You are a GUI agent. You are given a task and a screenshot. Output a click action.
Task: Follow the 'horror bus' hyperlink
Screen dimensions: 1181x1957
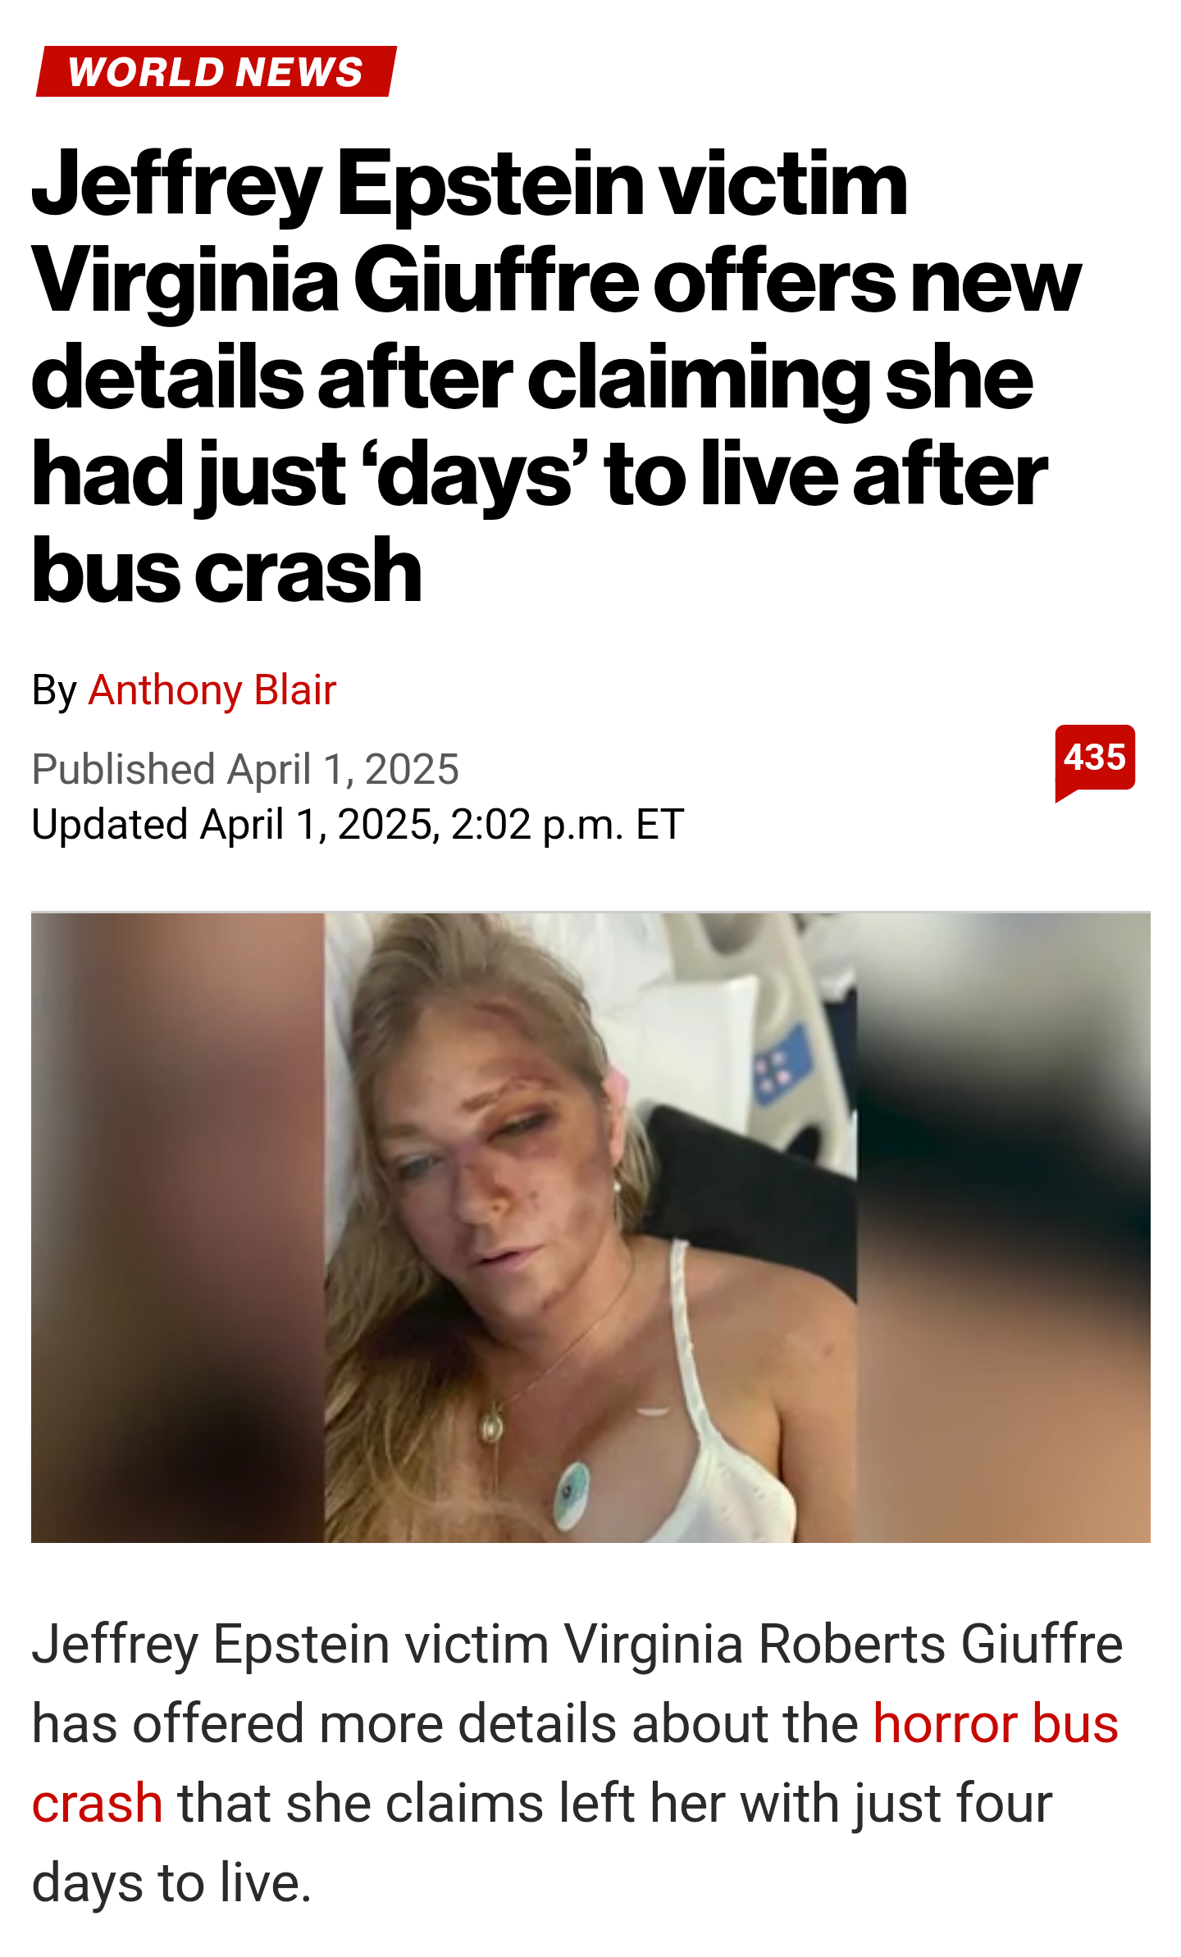pos(996,1723)
